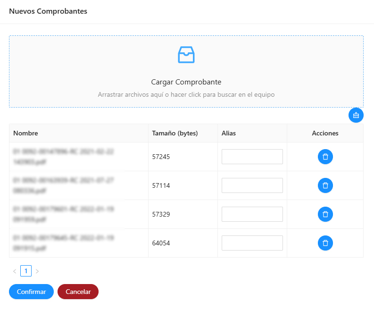This screenshot has height=310, width=374.
Task: Go to the previous page arrow
Action: pos(15,271)
